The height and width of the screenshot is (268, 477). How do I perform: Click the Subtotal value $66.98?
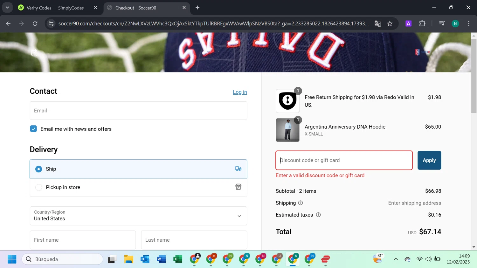[433, 191]
